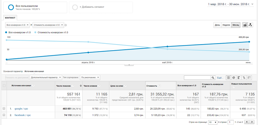Collapse chart with the arrow handle below it
Viewport: 258px width, 125px height.
pos(129,65)
